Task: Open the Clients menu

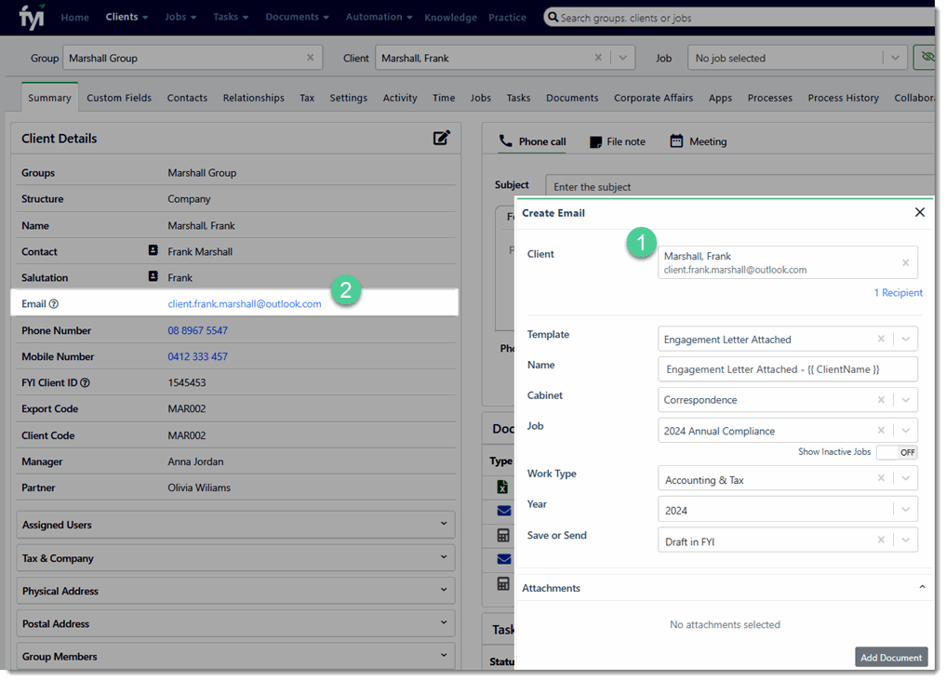Action: 127,17
